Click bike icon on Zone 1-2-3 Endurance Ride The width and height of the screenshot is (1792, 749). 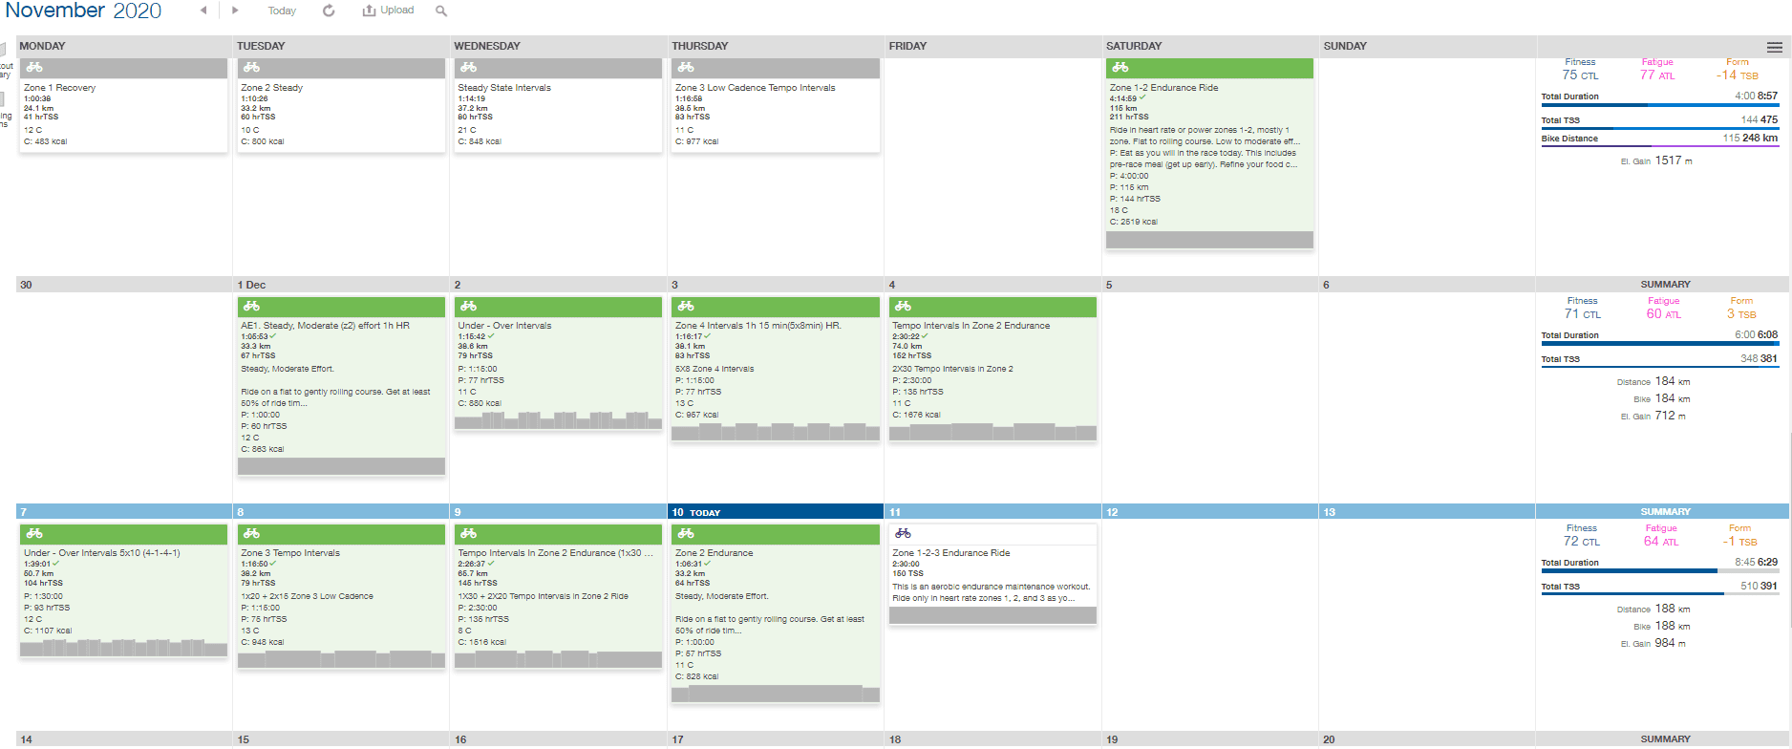pyautogui.click(x=903, y=534)
